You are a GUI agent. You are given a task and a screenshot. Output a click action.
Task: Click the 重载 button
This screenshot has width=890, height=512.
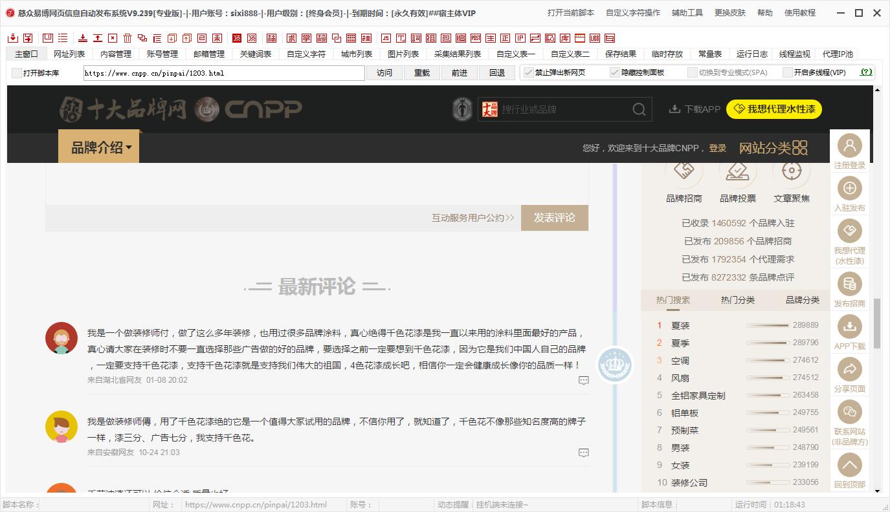[422, 73]
